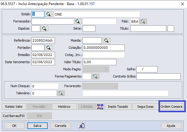Screen dimensions: 187x132
Task: Click the Rateio Valor button
Action: coord(14,107)
